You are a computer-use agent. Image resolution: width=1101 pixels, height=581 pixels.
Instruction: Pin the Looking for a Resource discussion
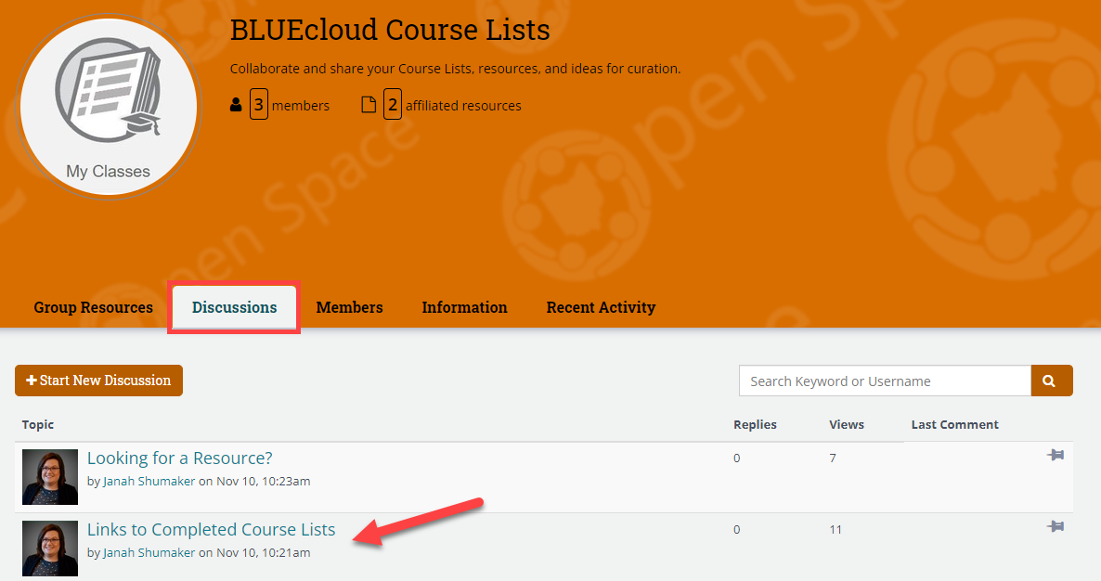(1056, 455)
